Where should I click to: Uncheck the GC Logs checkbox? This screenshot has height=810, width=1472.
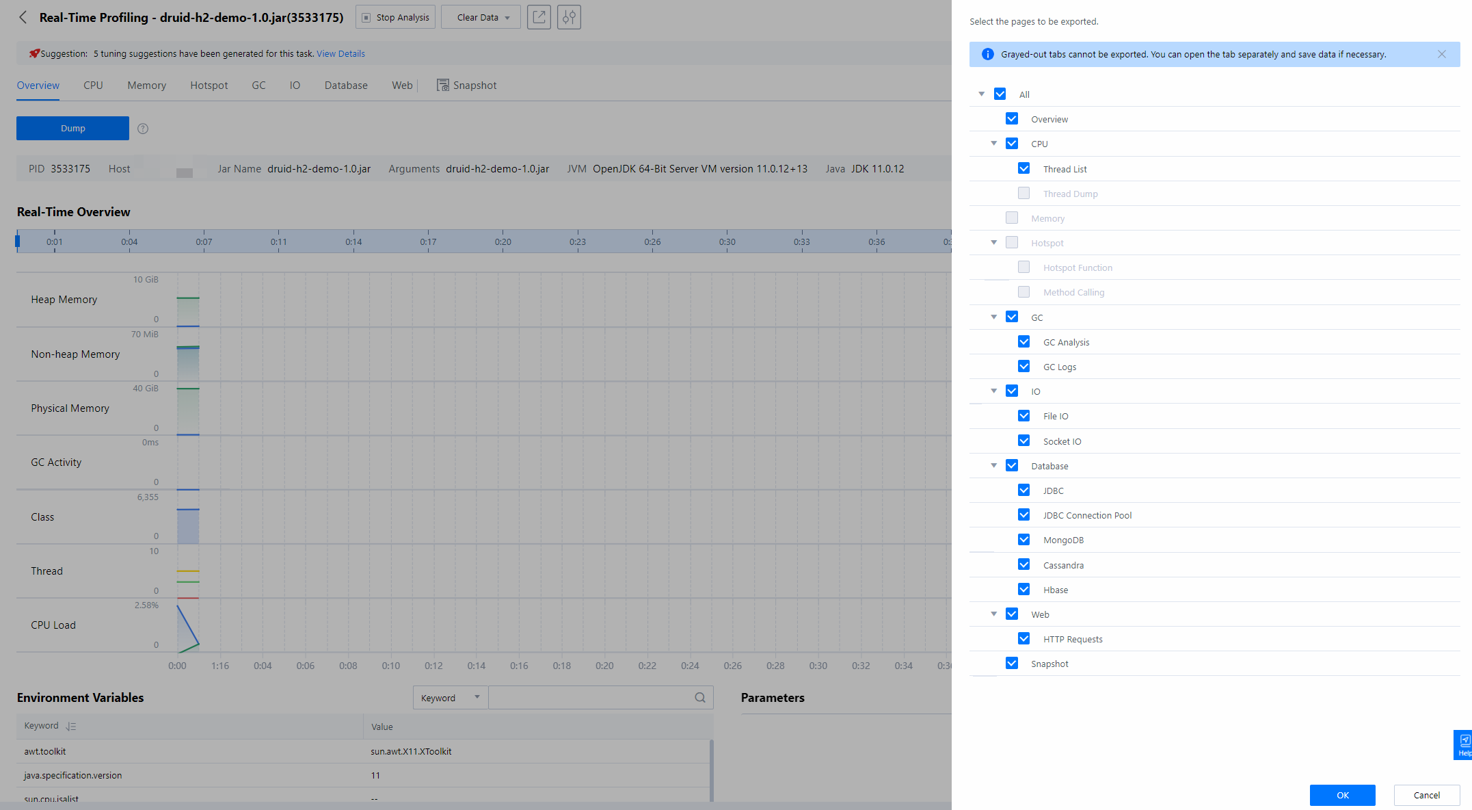click(x=1023, y=366)
